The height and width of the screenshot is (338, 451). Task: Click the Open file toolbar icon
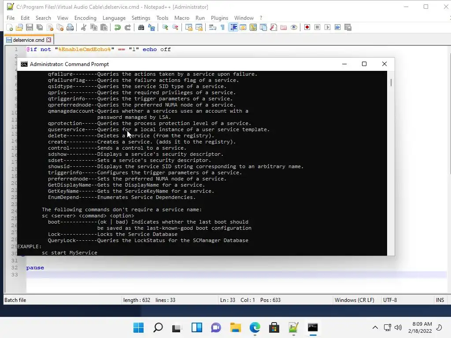point(19,27)
